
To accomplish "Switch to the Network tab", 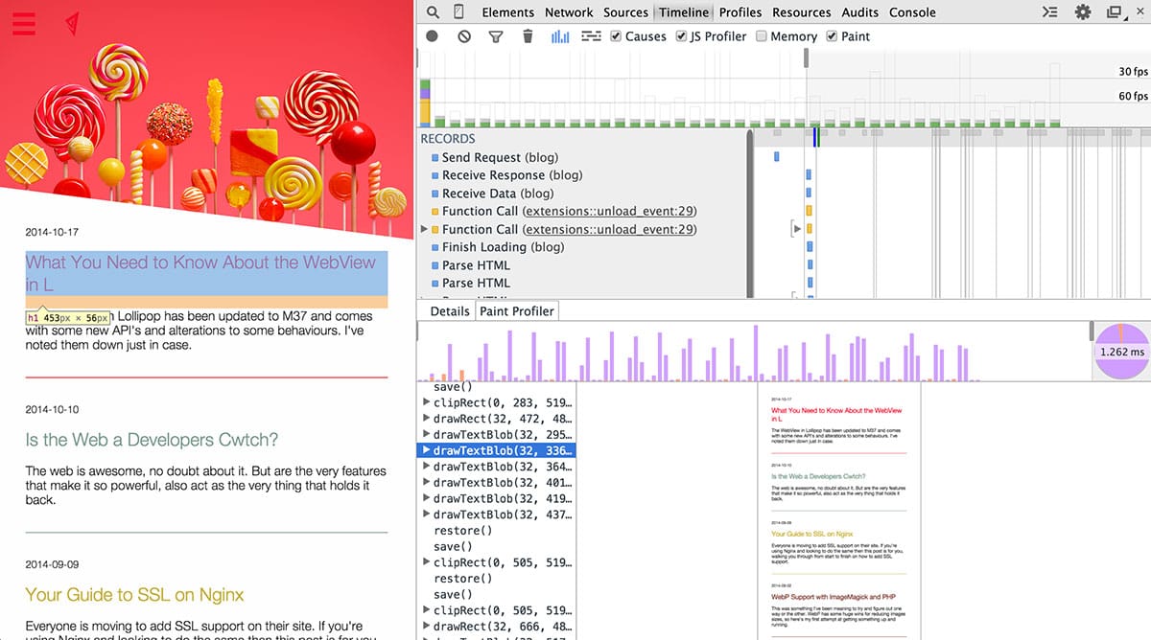I will (x=569, y=11).
